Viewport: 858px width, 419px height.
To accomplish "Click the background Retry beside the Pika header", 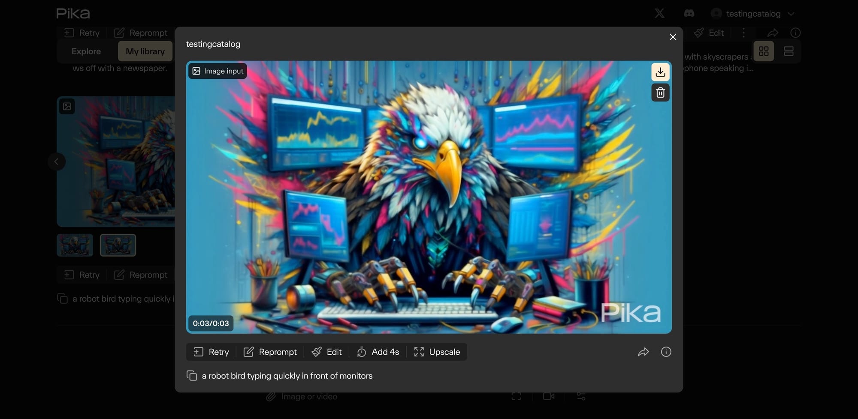I will pos(82,33).
